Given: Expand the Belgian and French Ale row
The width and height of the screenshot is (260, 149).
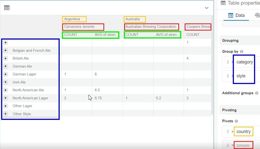Looking at the screenshot, I should [6, 50].
